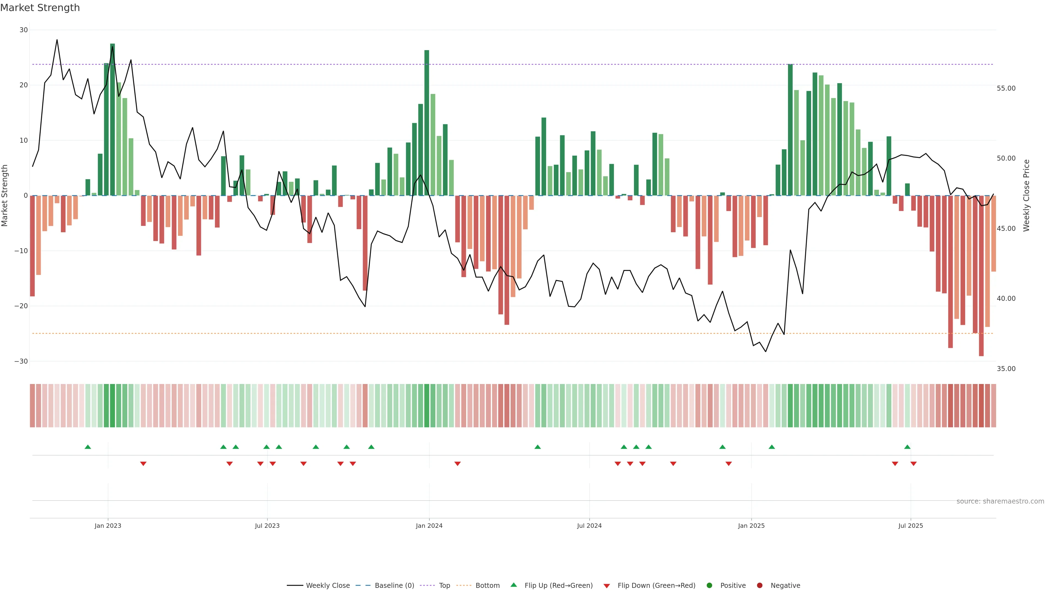This screenshot has width=1058, height=595.
Task: Click the flip-down marker after Jan 2024
Action: (x=458, y=464)
